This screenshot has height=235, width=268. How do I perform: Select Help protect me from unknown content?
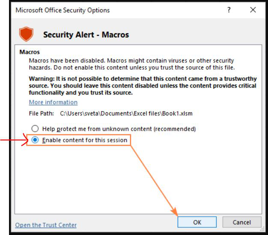[x=35, y=129]
